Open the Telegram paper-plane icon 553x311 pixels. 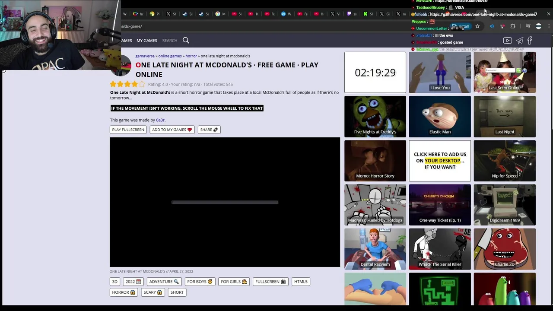coord(519,40)
